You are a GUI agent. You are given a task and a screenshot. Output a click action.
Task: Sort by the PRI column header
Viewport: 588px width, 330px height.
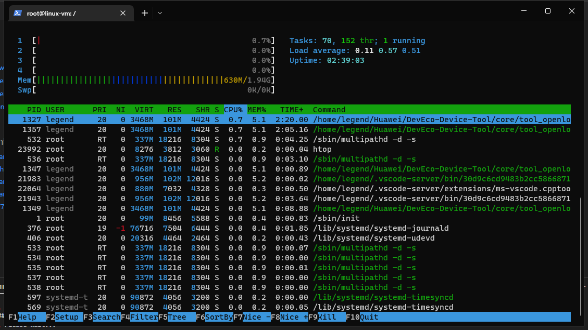pyautogui.click(x=99, y=110)
